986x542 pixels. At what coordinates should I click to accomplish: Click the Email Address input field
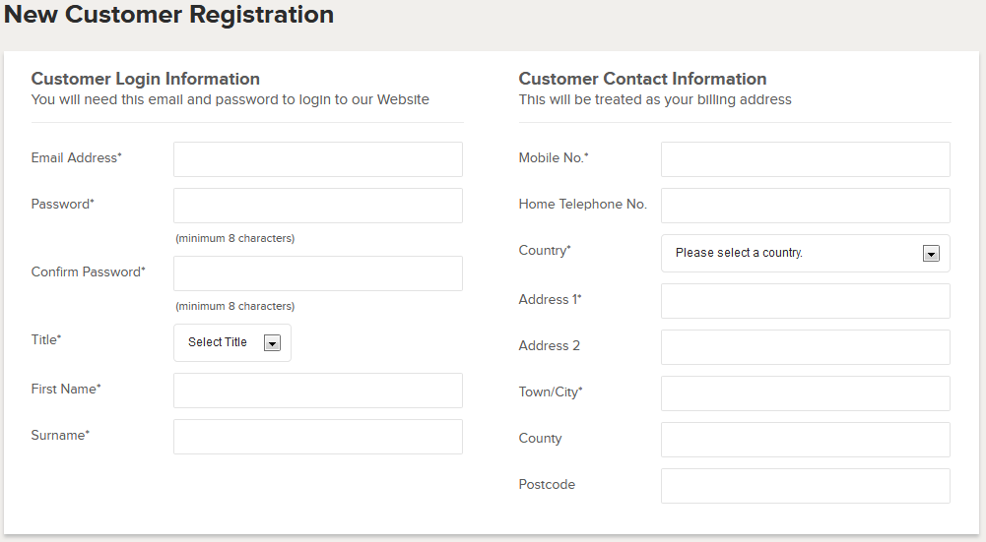click(x=318, y=159)
